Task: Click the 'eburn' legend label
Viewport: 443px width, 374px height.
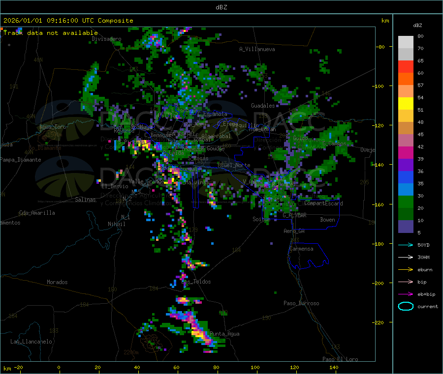Action: (425, 270)
